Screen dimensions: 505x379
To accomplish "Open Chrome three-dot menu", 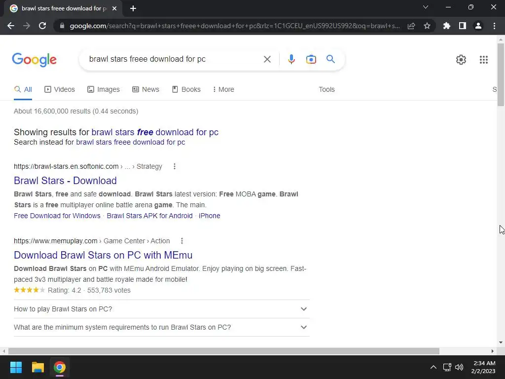I will (x=494, y=26).
